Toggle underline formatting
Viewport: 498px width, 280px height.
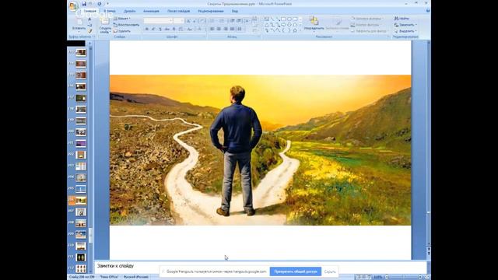[x=160, y=30]
